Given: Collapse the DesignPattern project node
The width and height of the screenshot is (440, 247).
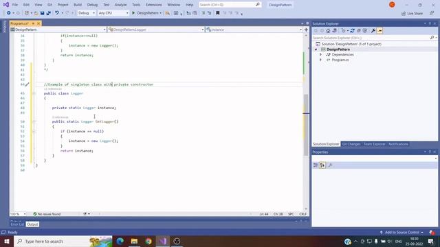Looking at the screenshot, I should (x=316, y=49).
